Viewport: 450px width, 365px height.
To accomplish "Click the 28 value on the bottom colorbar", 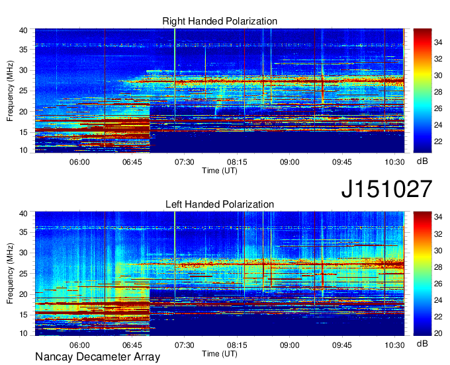I will tap(438, 267).
